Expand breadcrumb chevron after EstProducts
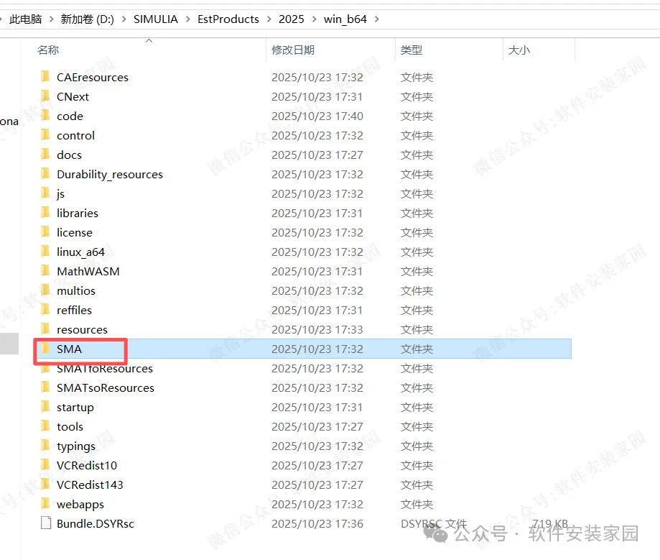The height and width of the screenshot is (560, 660). coord(269,19)
